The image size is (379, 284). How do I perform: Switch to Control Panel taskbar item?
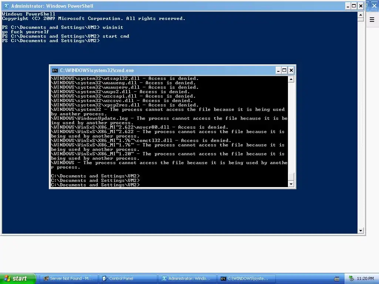[x=128, y=278]
